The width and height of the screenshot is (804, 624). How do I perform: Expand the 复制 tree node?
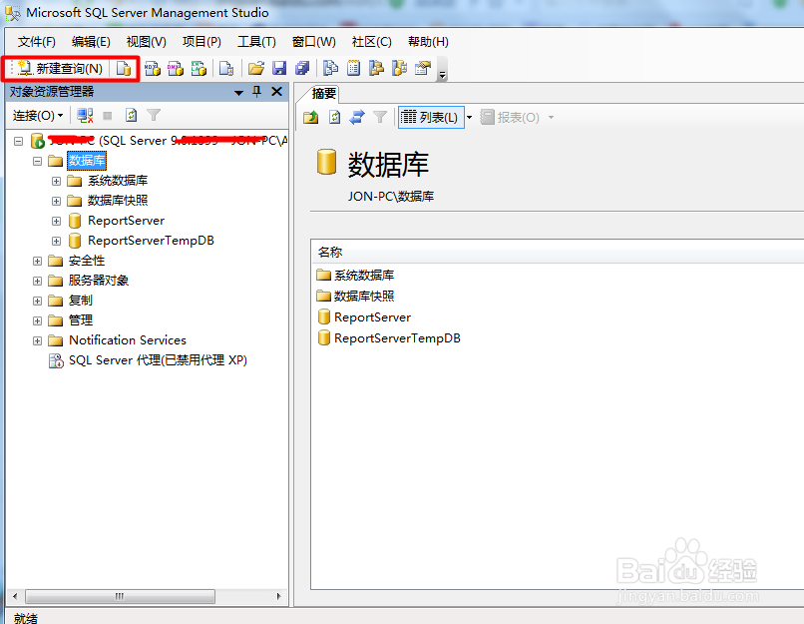pyautogui.click(x=38, y=301)
